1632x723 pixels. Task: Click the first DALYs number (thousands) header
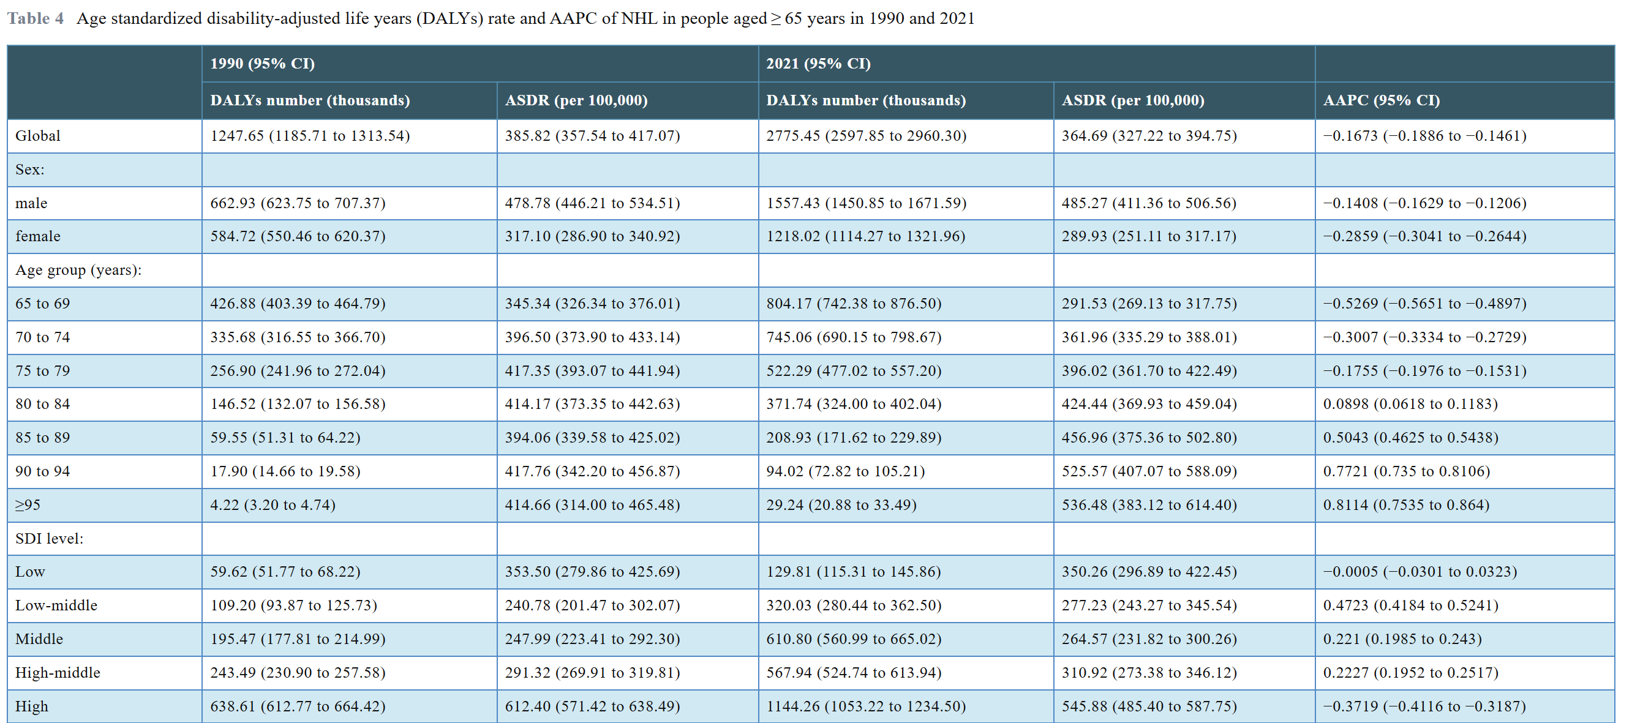tap(310, 100)
